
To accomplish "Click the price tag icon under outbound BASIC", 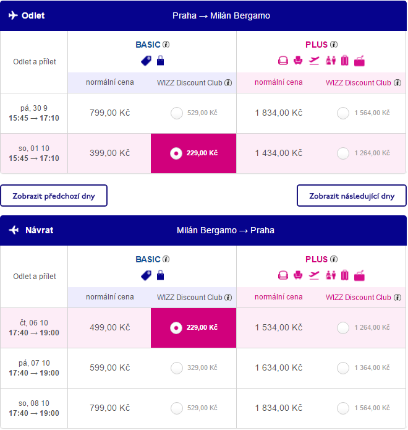I will tap(146, 61).
